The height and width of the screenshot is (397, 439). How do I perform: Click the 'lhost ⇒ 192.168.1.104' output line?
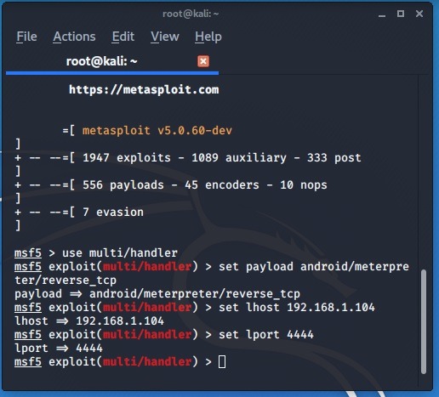click(x=89, y=321)
